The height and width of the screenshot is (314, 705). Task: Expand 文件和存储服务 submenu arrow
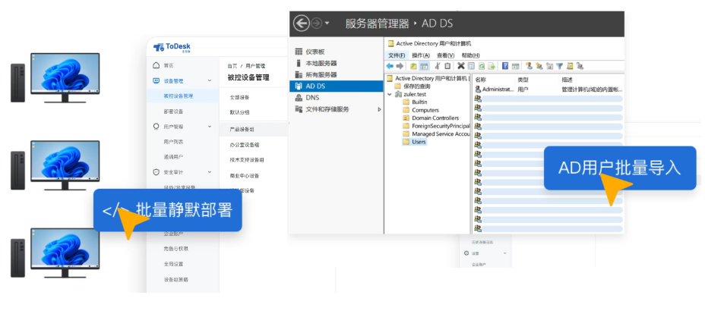379,109
